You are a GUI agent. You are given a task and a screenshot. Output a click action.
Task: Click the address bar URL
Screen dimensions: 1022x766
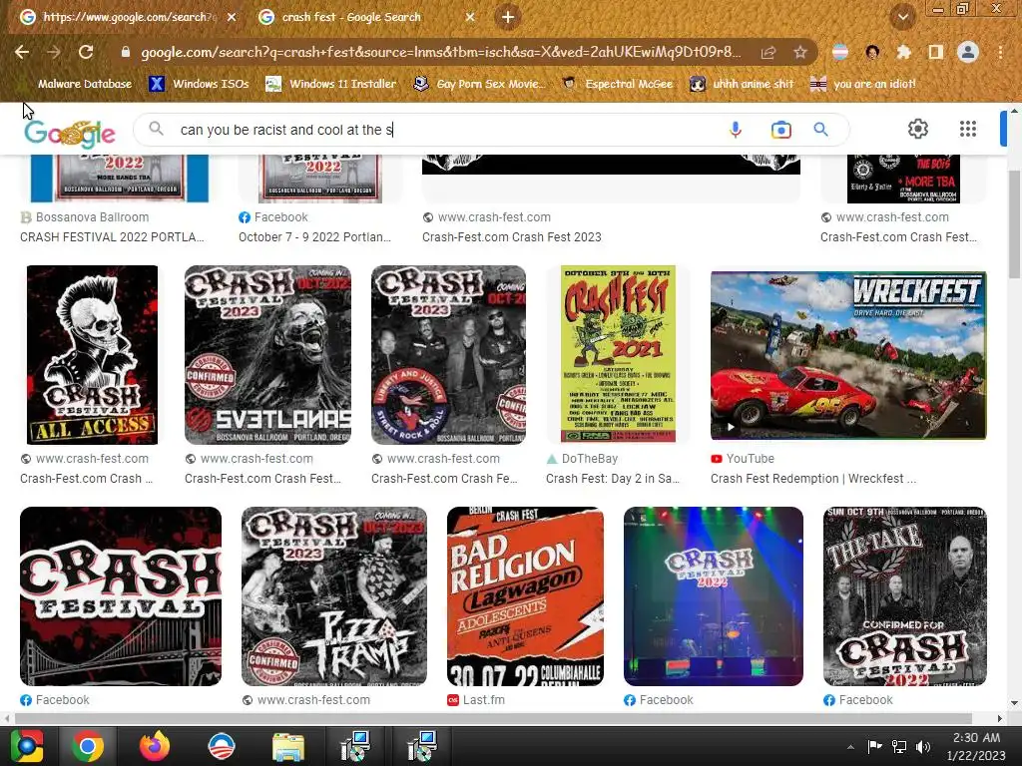tap(440, 52)
